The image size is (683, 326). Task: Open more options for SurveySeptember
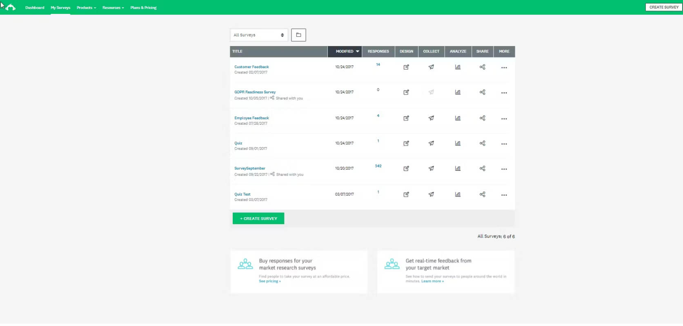click(x=504, y=169)
